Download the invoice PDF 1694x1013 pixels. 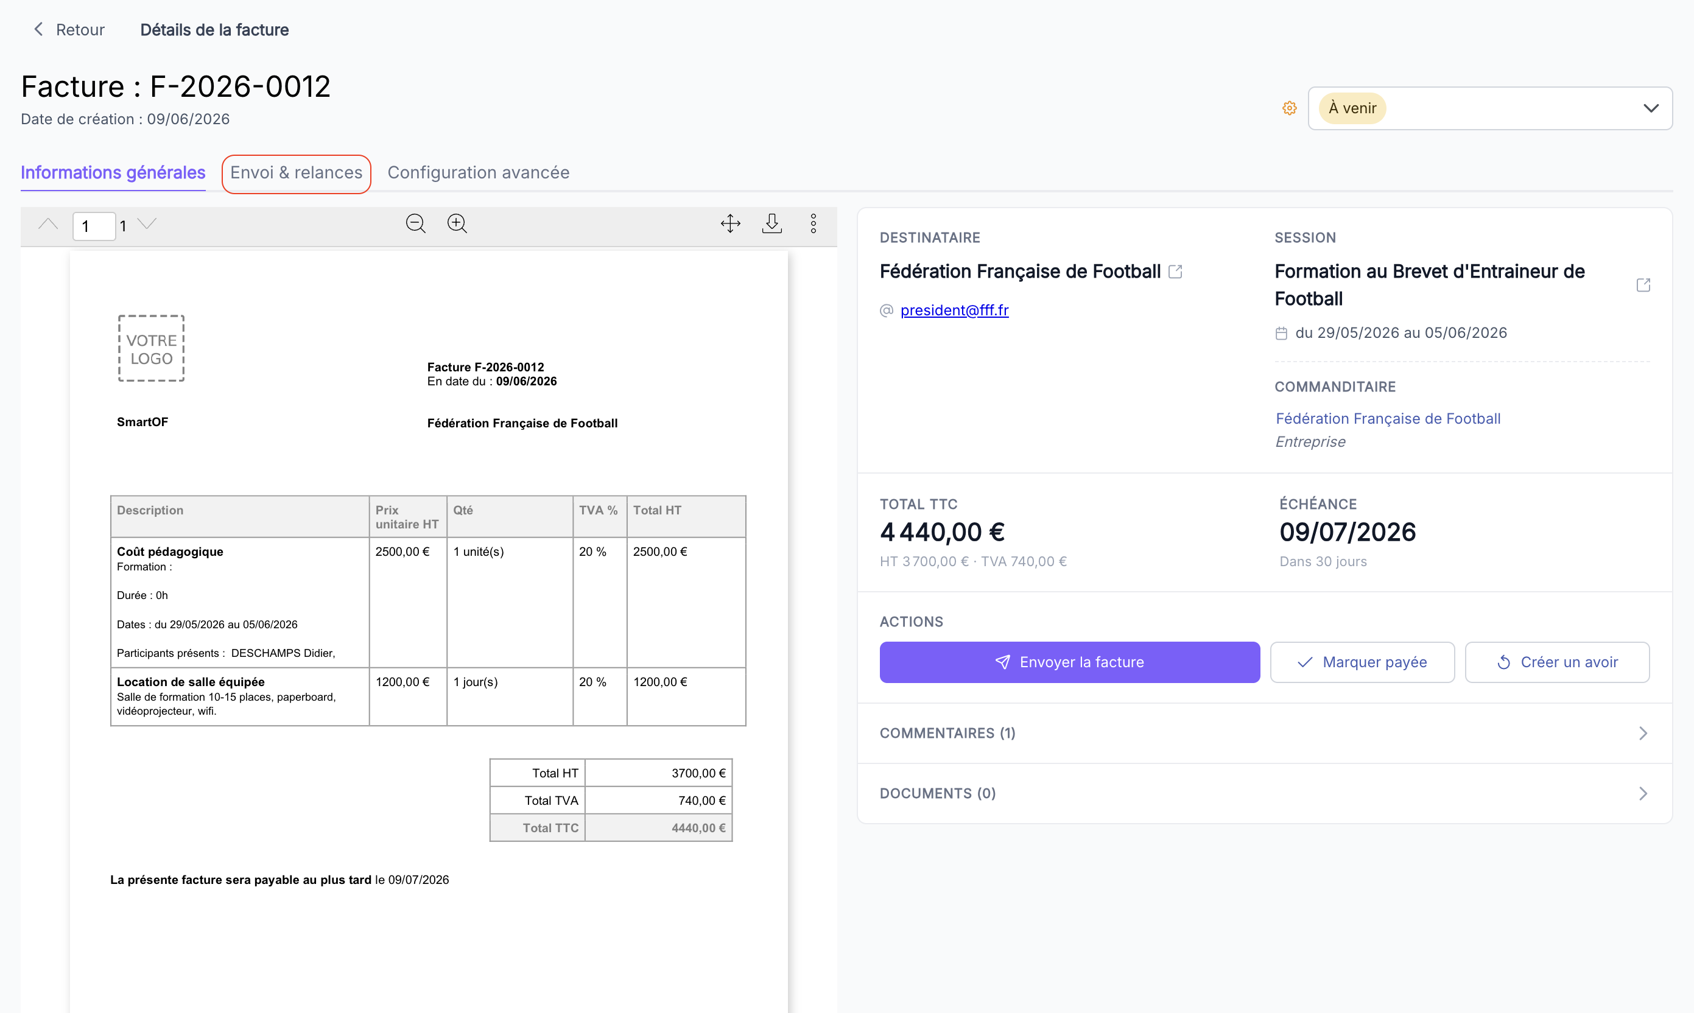coord(771,223)
